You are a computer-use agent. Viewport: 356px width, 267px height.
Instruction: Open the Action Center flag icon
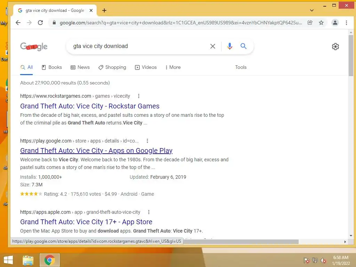pyautogui.click(x=307, y=260)
